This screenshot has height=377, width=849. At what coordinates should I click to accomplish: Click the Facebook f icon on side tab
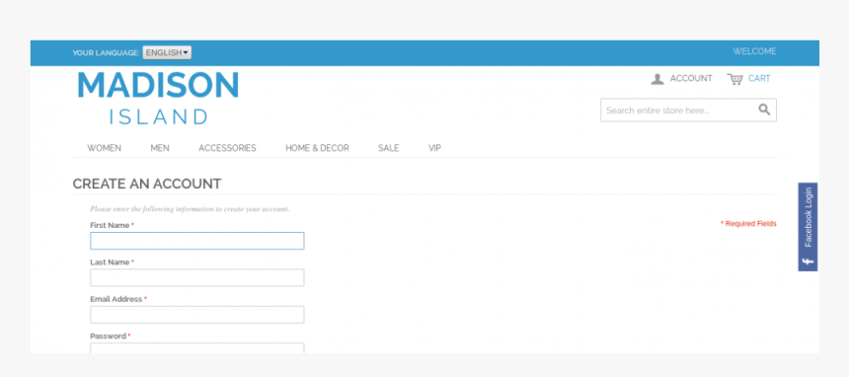pos(808,263)
